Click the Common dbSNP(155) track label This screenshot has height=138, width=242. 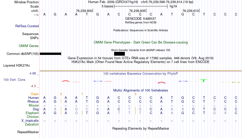(x=23, y=54)
